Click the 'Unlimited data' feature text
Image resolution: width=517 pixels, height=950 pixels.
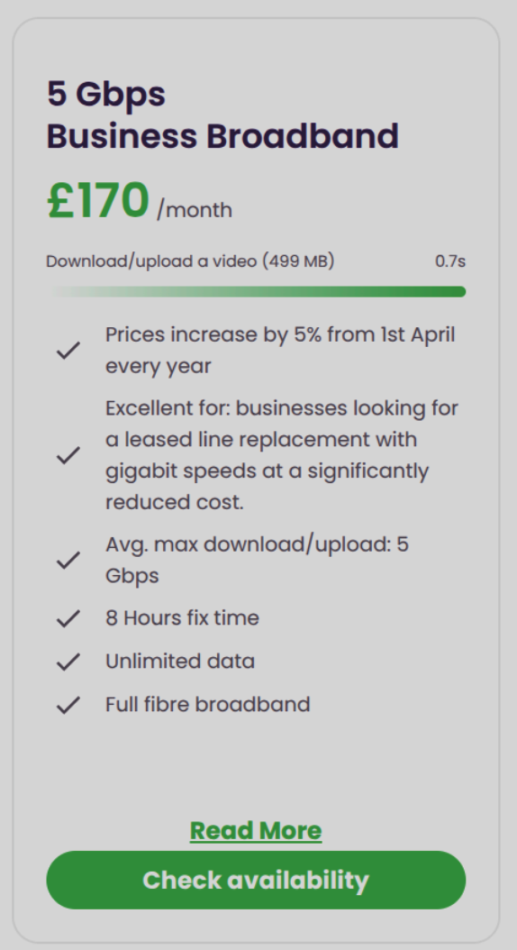pos(180,661)
